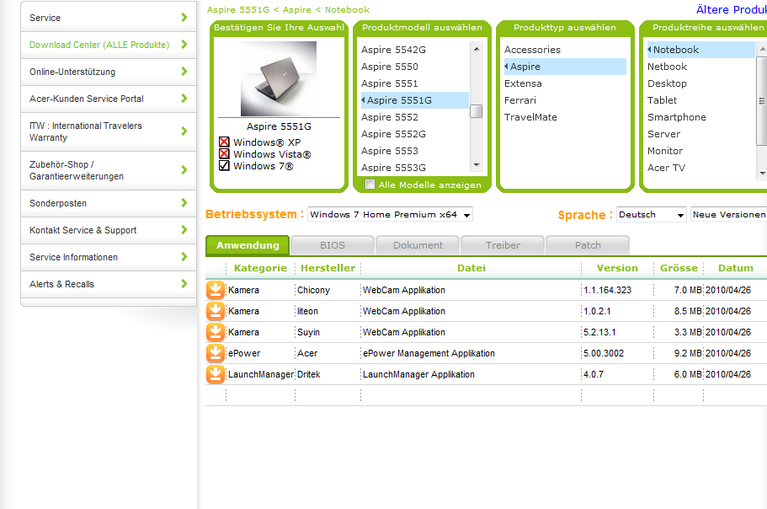Click the arrow beside ITW International Travelers Warranty
Screen dimensions: 767x509
[184, 131]
